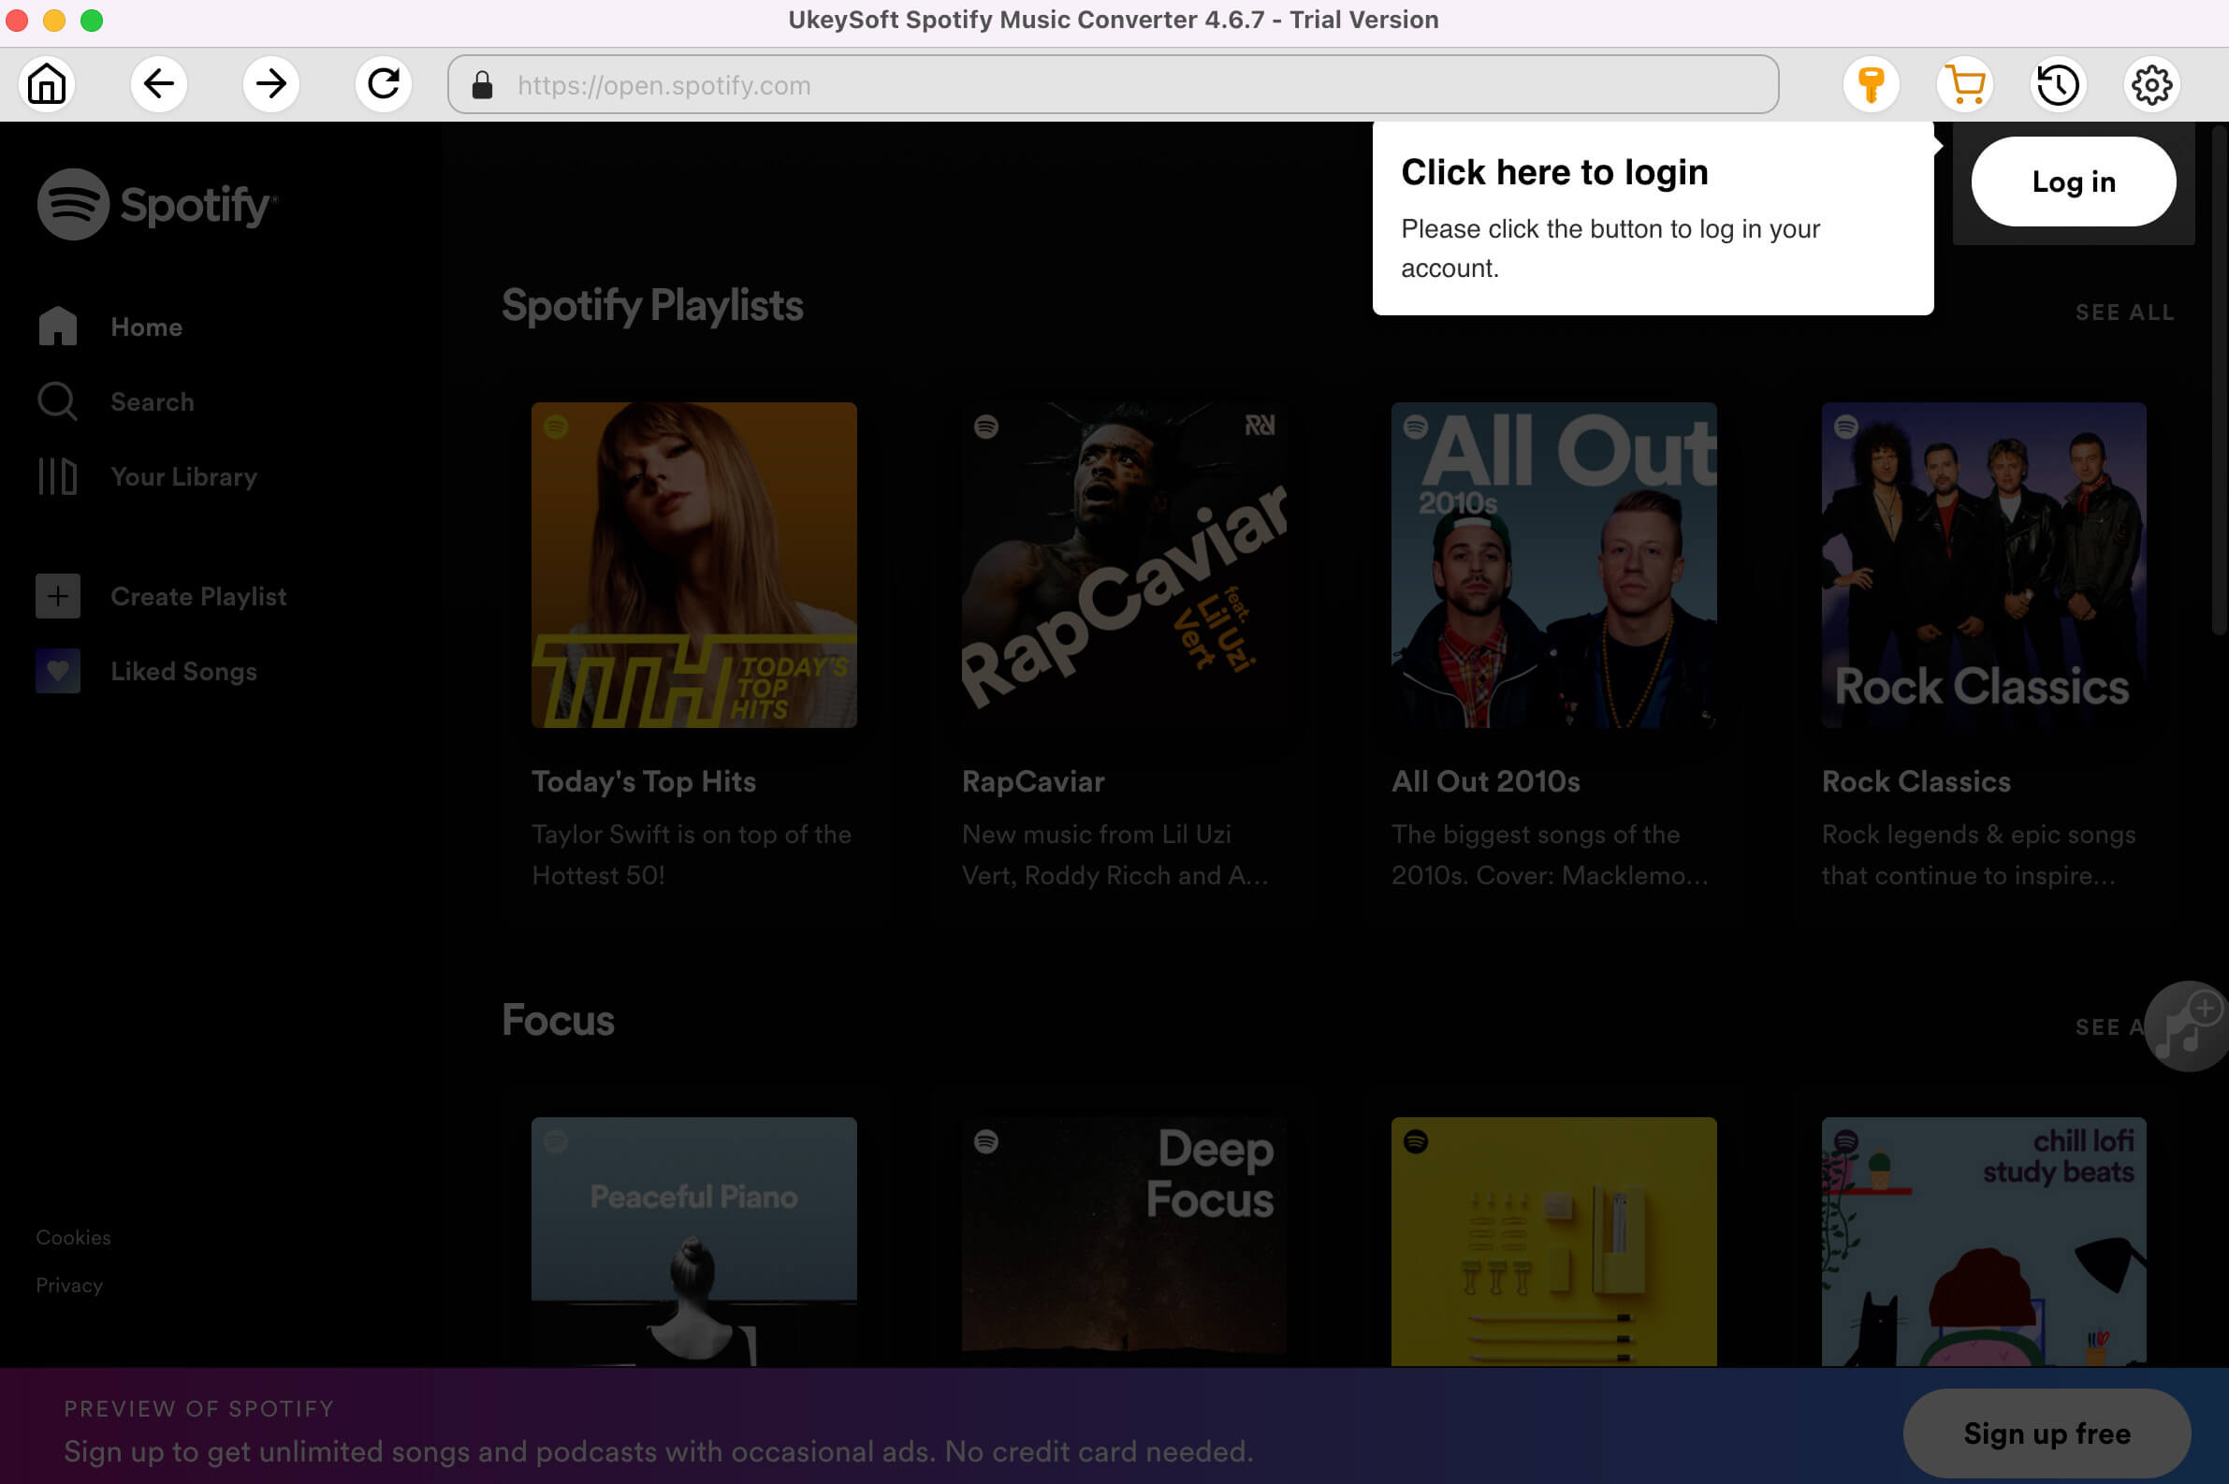
Task: Open the settings gear icon
Action: 2153,84
